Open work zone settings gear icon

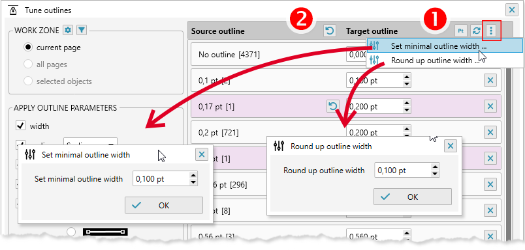[68, 31]
